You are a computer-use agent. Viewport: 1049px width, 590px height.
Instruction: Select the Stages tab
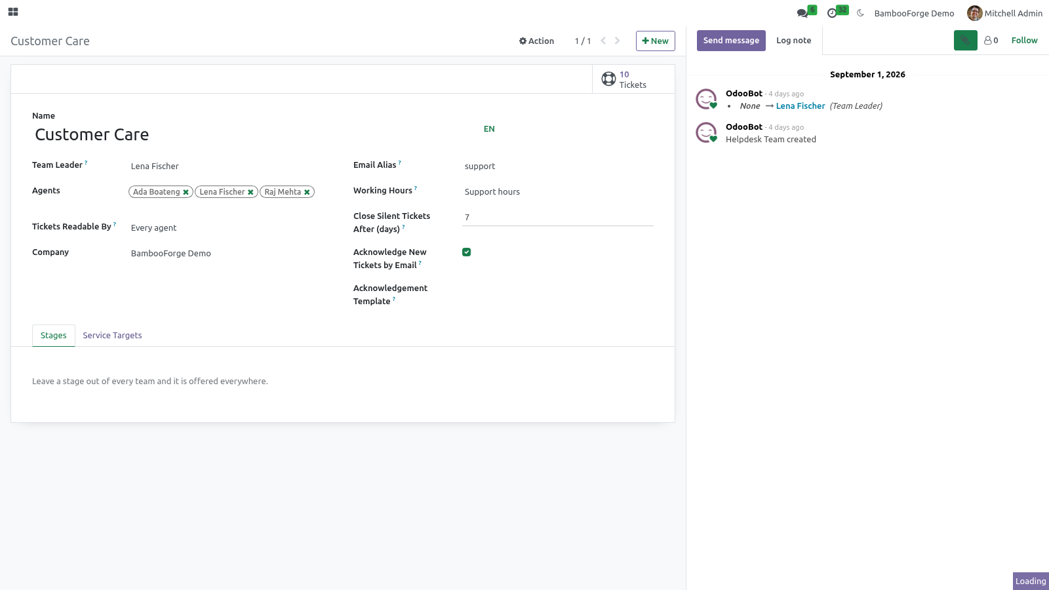pyautogui.click(x=54, y=336)
